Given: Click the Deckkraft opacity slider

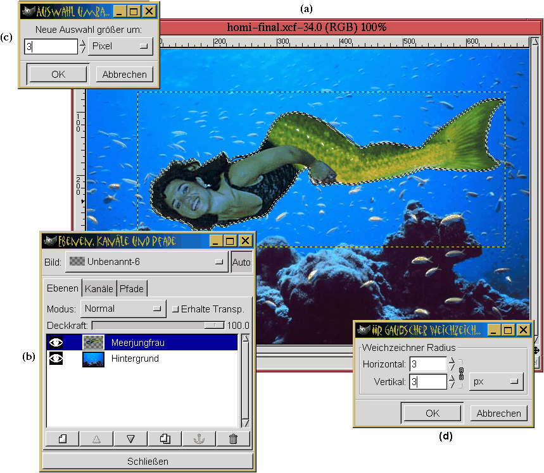Looking at the screenshot, I should (x=158, y=325).
